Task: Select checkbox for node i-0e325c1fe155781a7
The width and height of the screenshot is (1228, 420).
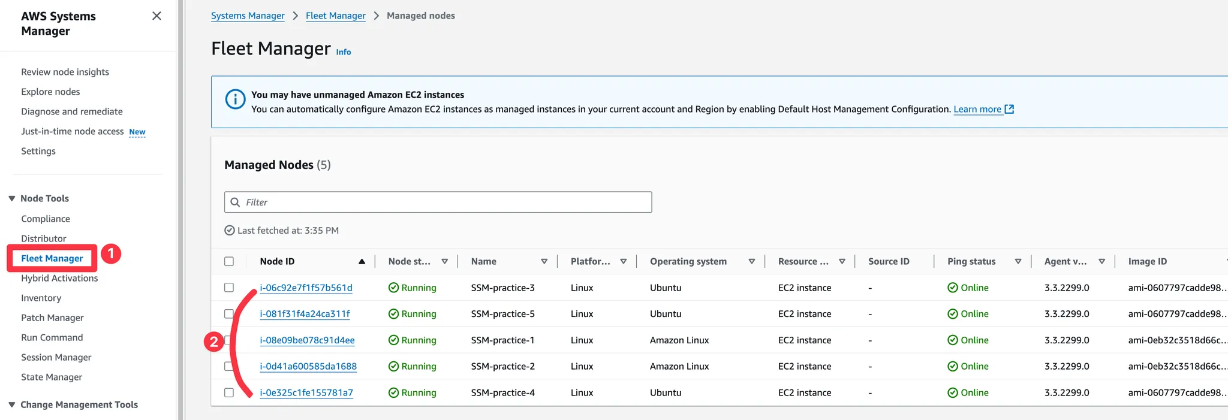Action: [229, 392]
